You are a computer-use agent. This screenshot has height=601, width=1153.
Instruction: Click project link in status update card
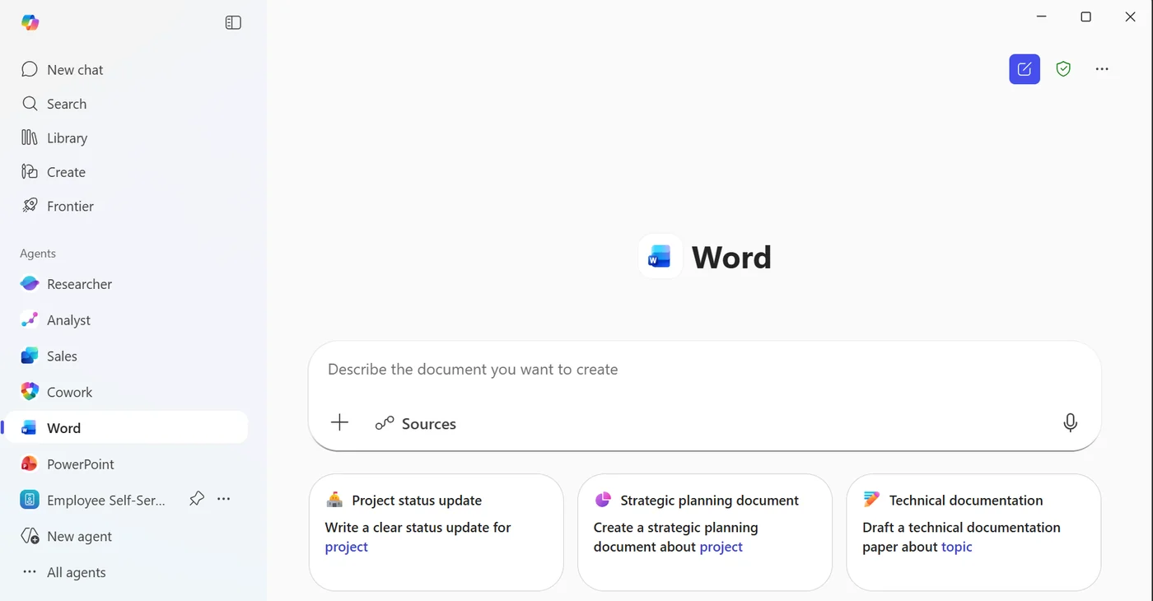(x=347, y=547)
